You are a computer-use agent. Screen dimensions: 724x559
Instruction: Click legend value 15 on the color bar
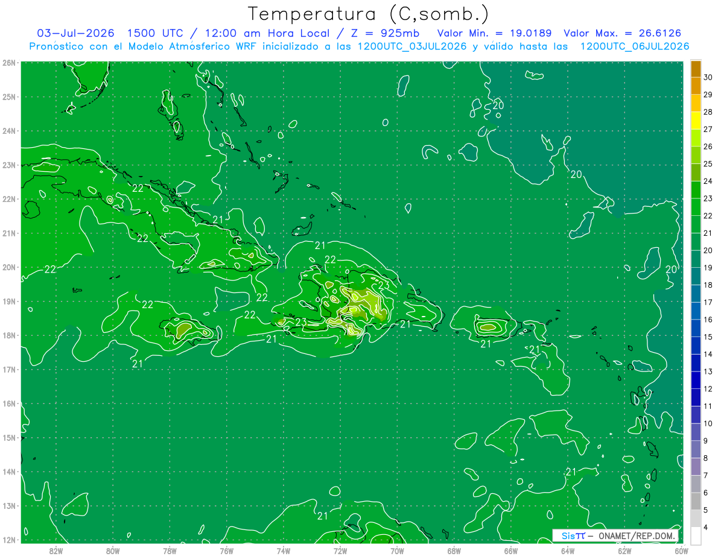click(708, 337)
